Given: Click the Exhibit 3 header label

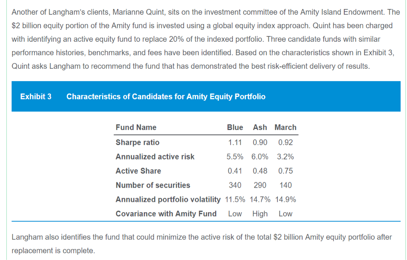Looking at the screenshot, I should coord(36,97).
